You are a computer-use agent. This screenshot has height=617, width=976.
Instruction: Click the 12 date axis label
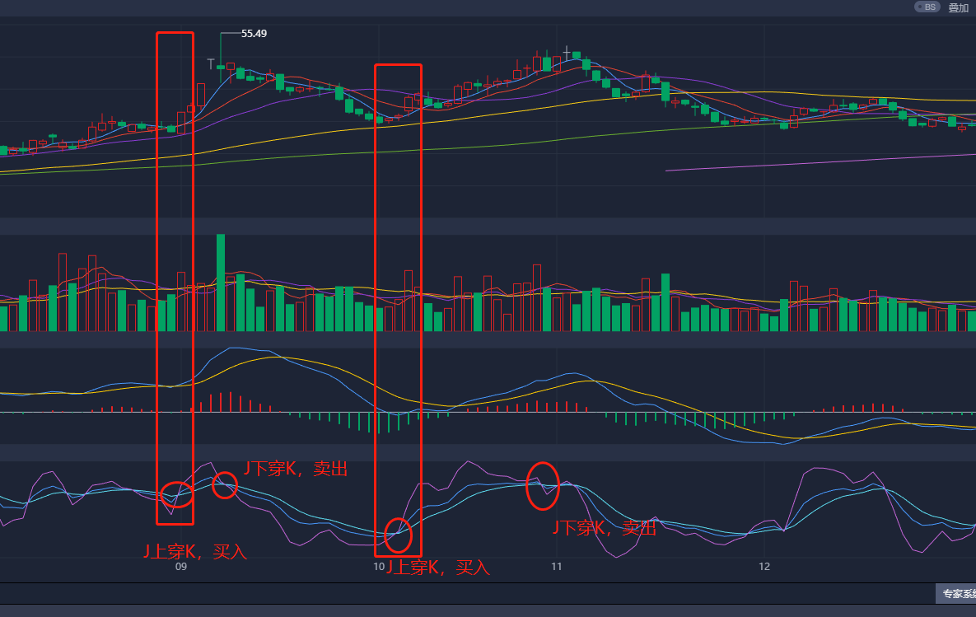764,567
